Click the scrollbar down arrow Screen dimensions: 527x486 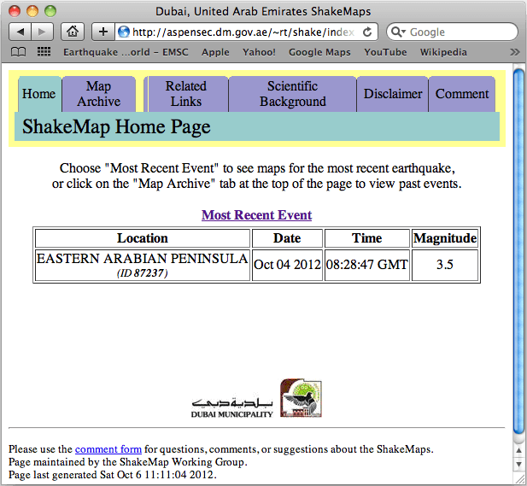pos(519,464)
